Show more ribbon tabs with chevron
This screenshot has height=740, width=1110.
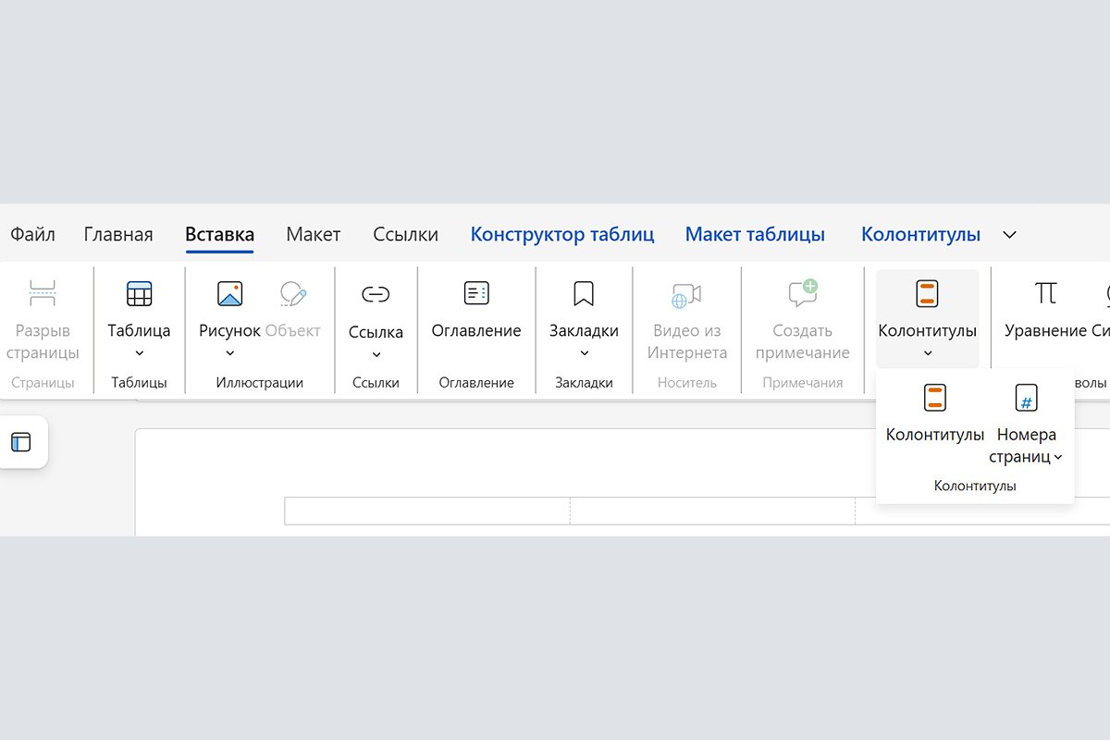tap(1009, 235)
